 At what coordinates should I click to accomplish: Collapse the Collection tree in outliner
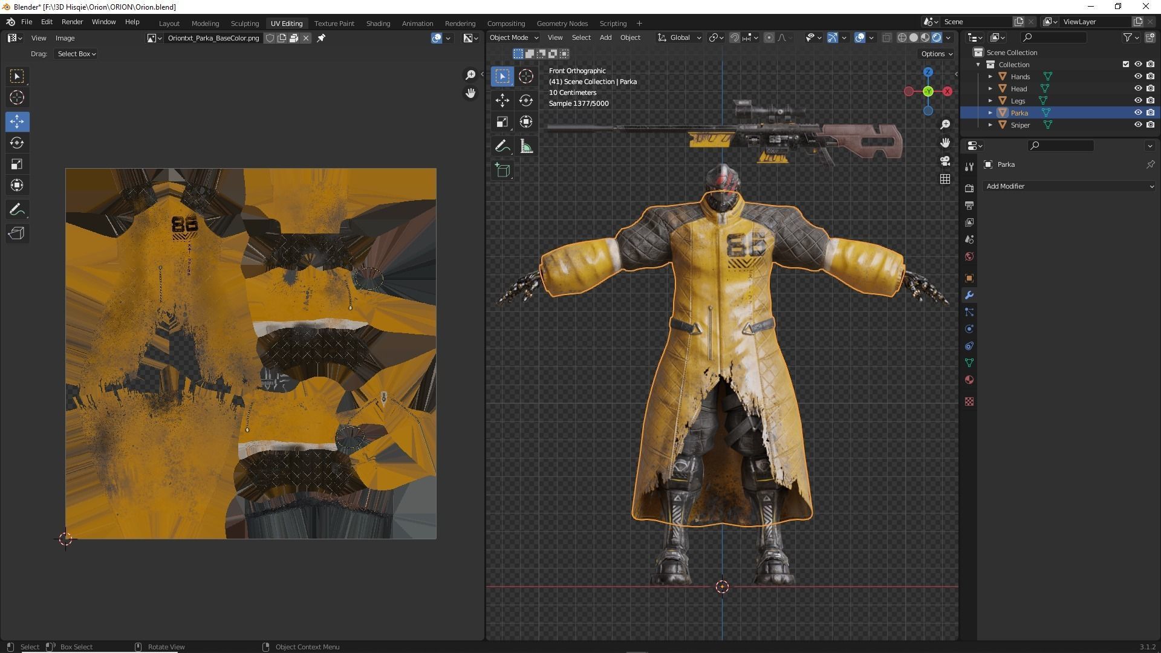click(x=978, y=65)
